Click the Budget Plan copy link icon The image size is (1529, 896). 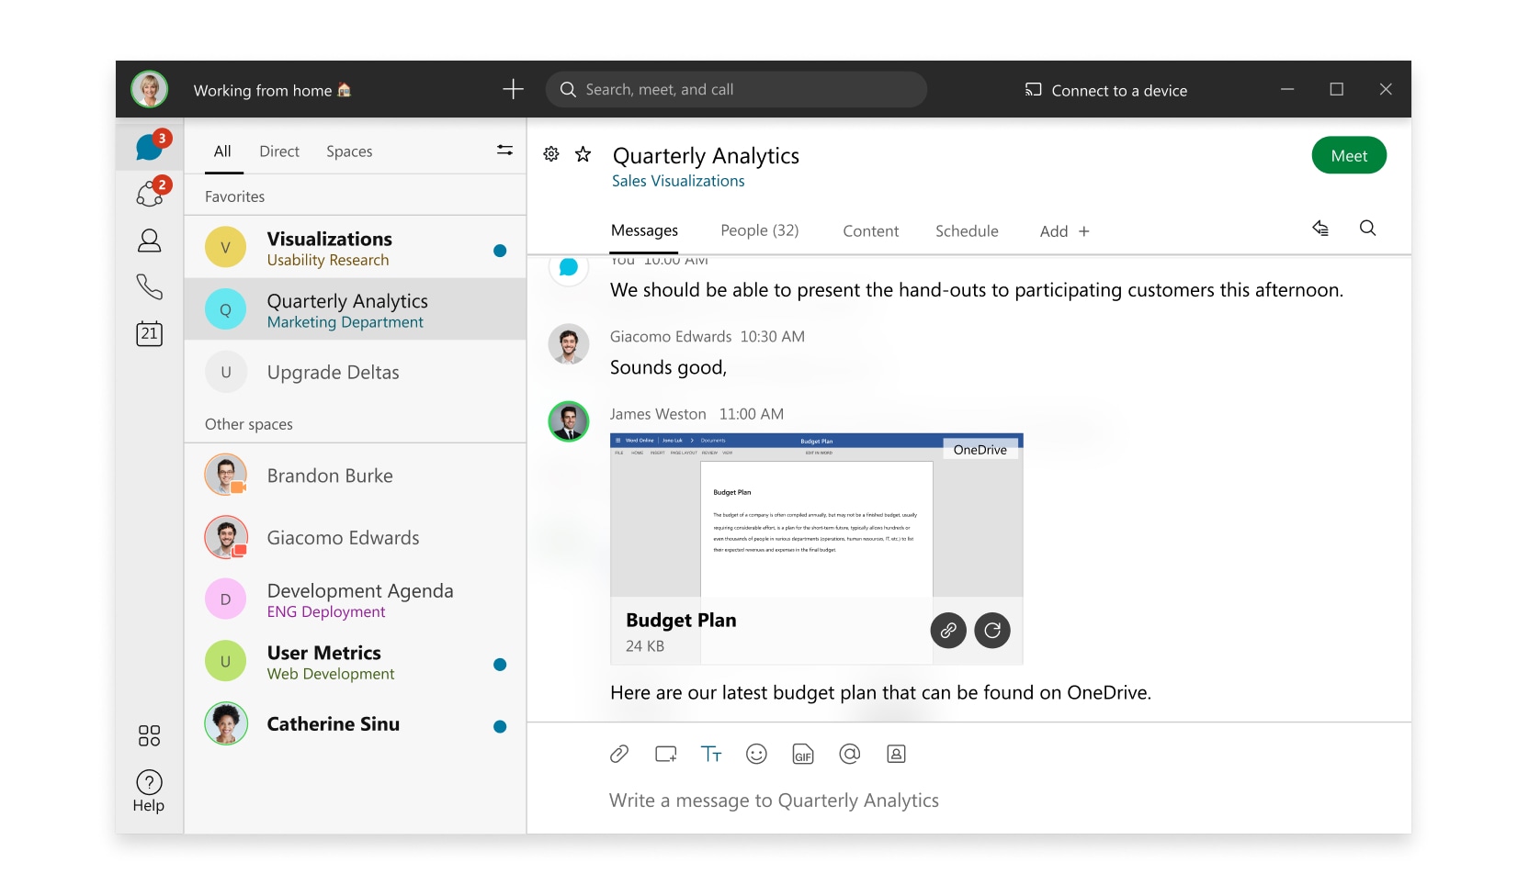coord(948,631)
